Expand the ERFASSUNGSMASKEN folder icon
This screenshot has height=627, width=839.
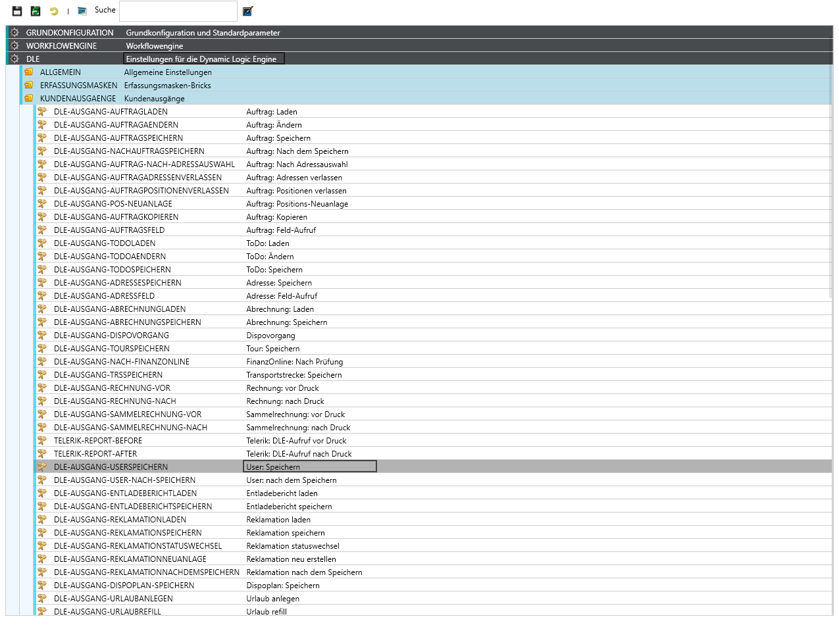point(29,85)
